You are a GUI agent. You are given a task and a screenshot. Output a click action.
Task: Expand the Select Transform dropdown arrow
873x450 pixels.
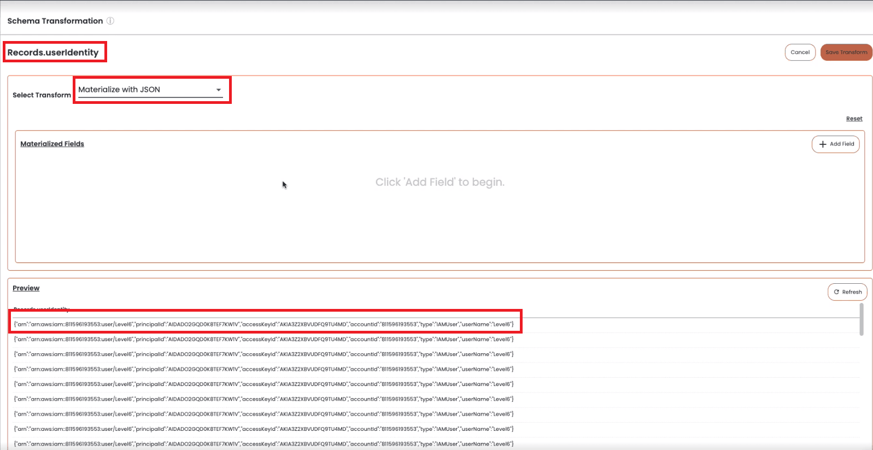(219, 90)
